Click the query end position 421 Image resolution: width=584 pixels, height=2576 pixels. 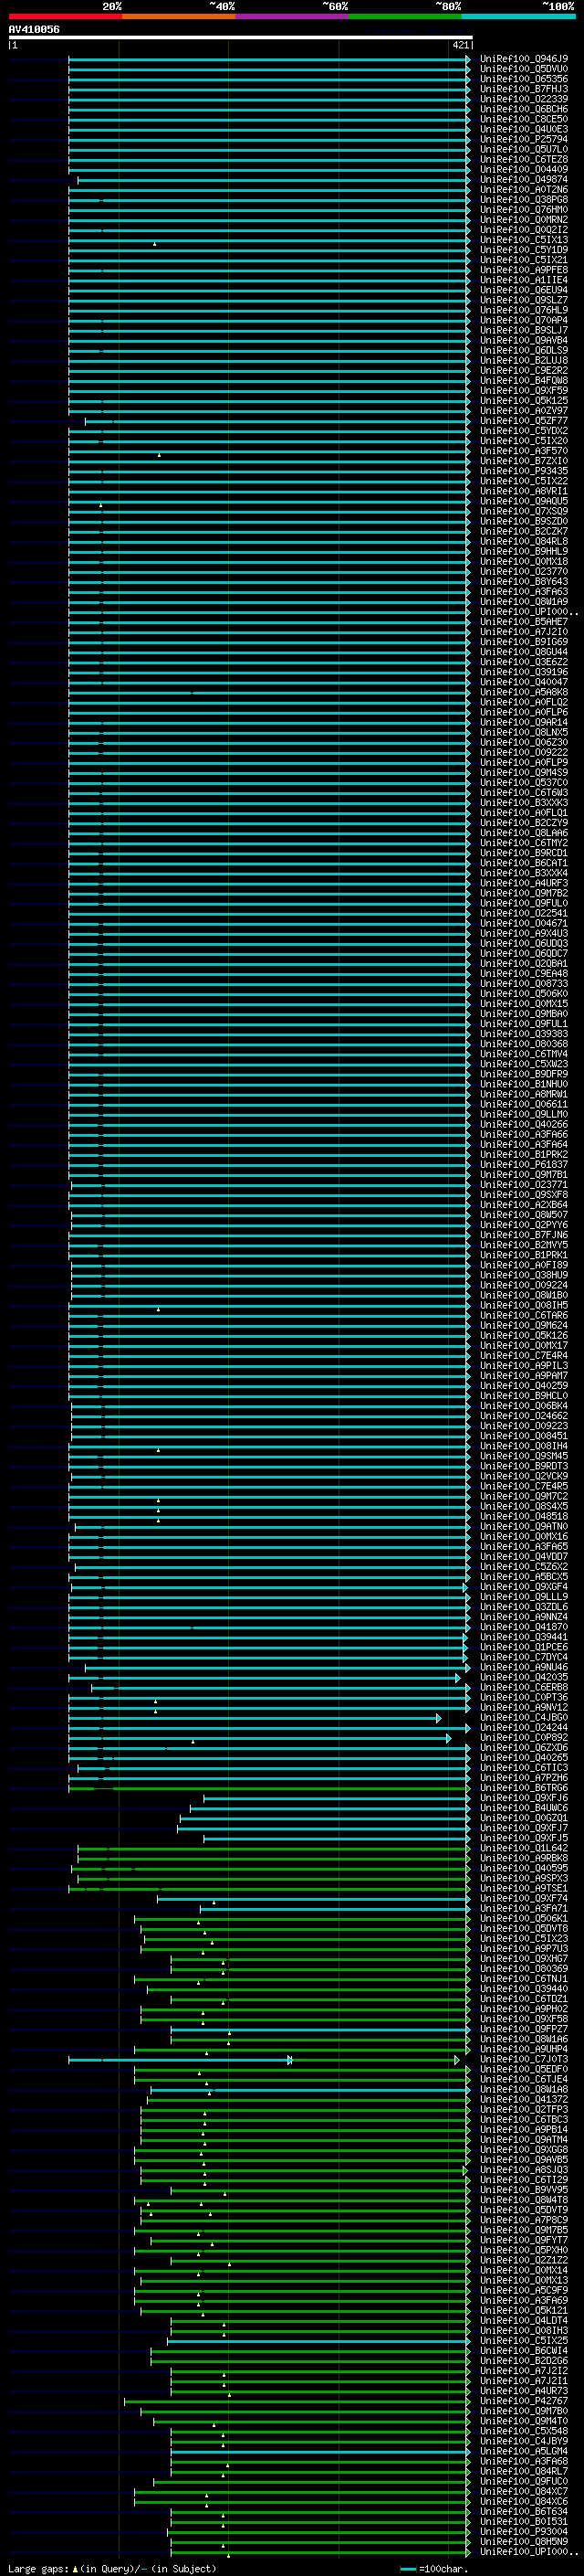461,45
